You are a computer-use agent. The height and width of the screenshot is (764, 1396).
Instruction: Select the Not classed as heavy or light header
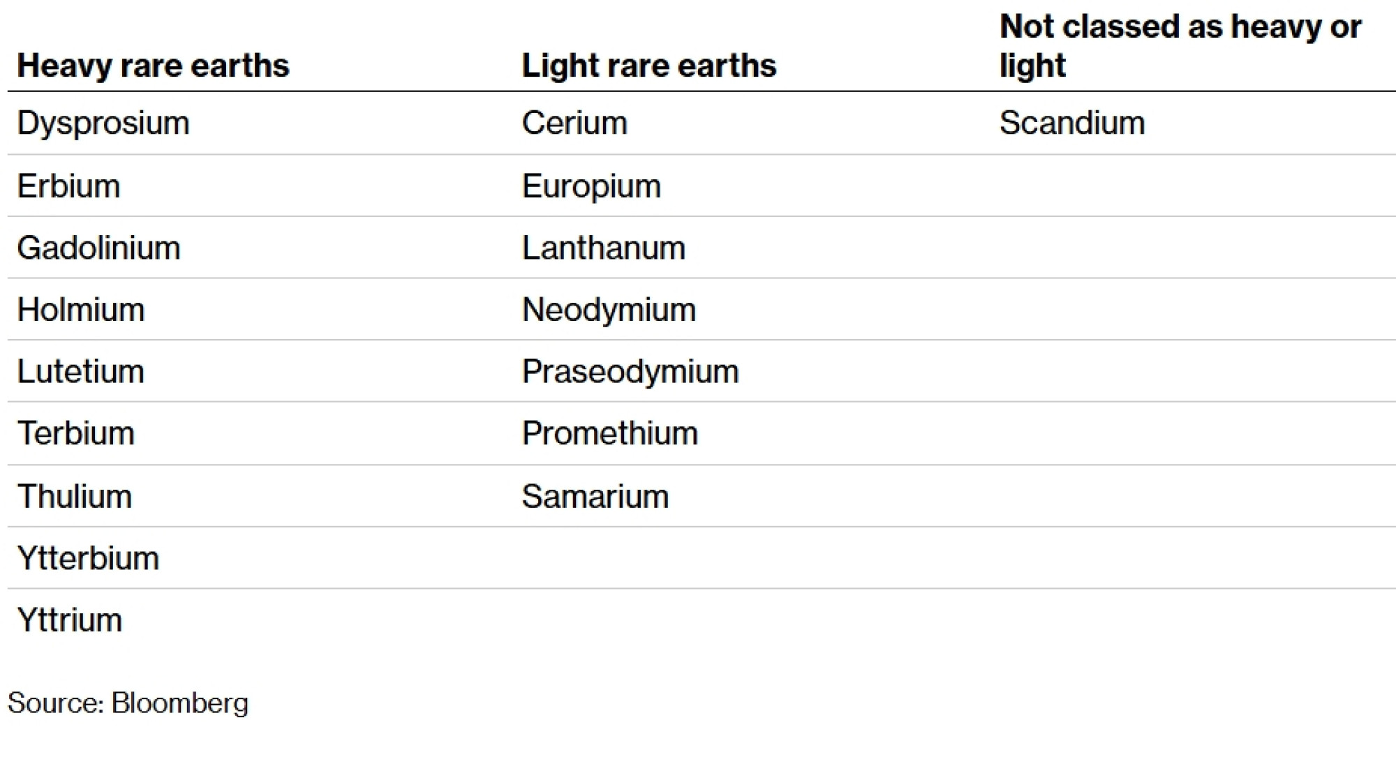pyautogui.click(x=1180, y=46)
